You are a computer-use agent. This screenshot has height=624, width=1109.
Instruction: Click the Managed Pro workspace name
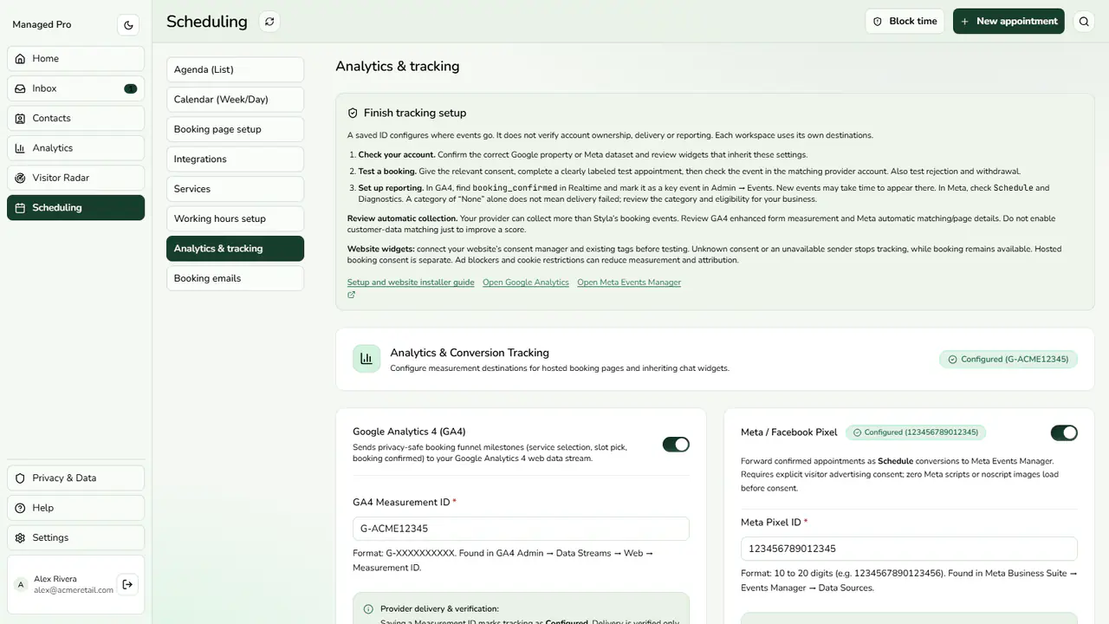(42, 25)
